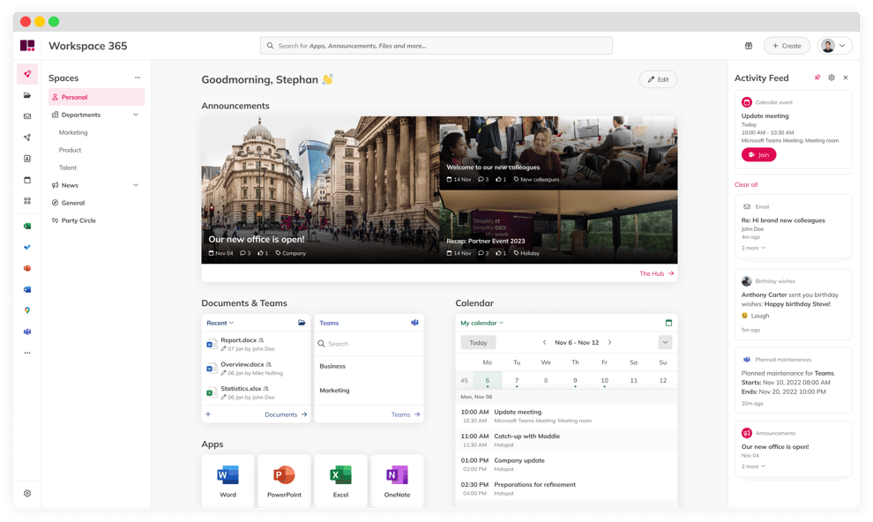
Task: Open settings gear at sidebar bottom
Action: (27, 494)
